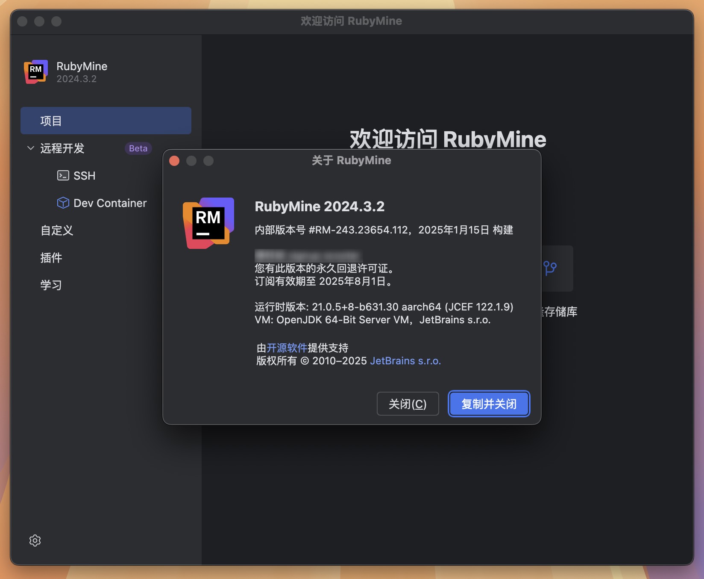
Task: Click the 欢迎访问 RubyMine heading in the main window
Action: [448, 139]
